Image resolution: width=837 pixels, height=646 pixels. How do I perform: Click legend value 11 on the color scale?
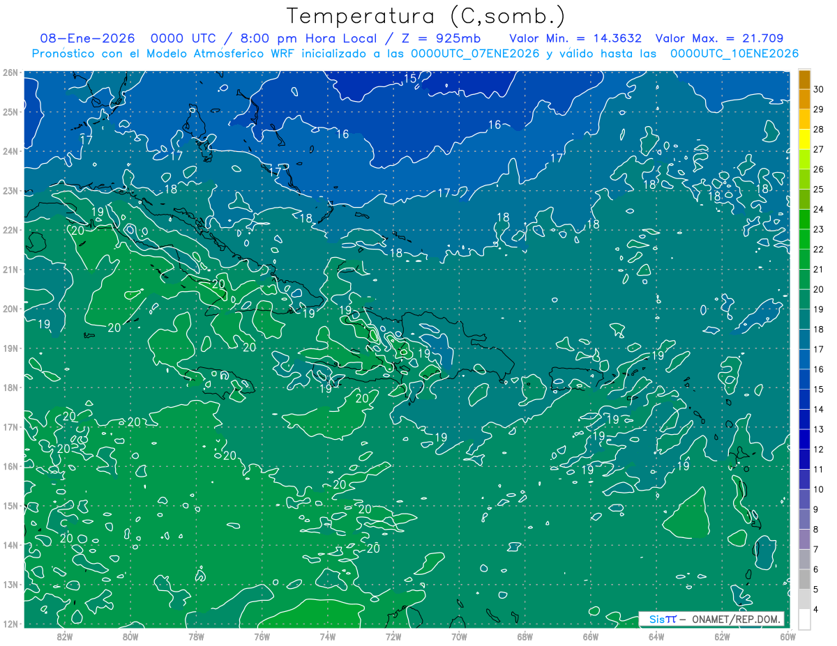coord(819,469)
